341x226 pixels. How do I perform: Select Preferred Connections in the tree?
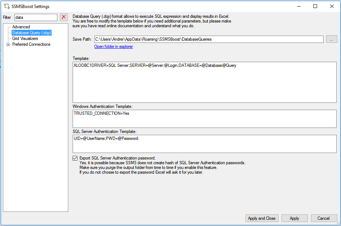(x=31, y=44)
